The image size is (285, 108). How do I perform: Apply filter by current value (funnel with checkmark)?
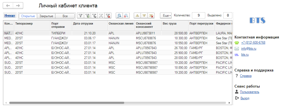tap(87, 16)
